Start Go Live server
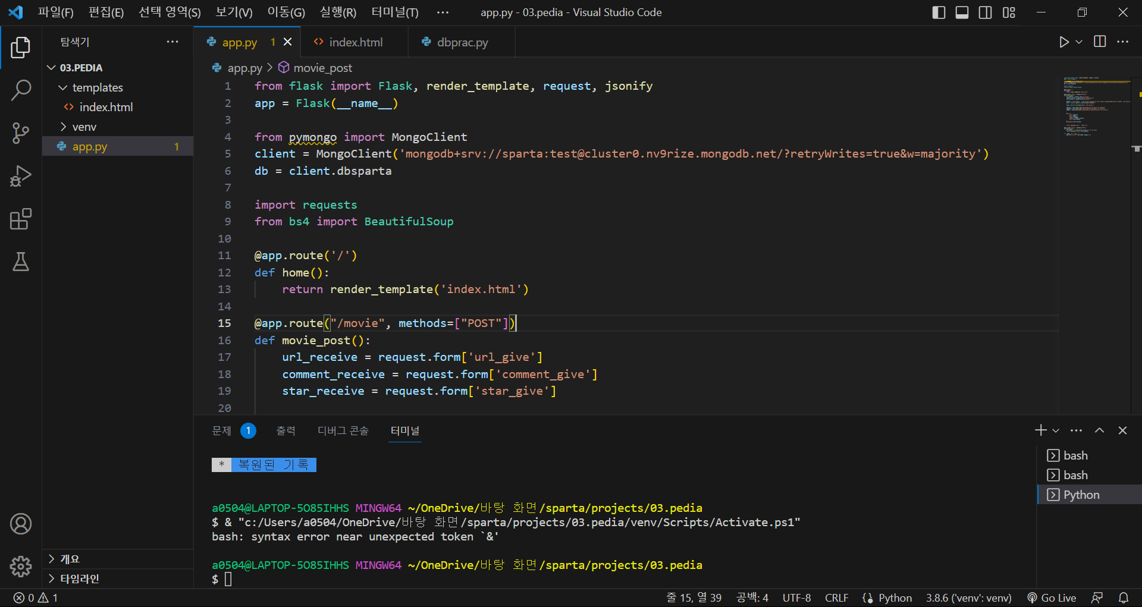This screenshot has width=1142, height=607. [1052, 598]
